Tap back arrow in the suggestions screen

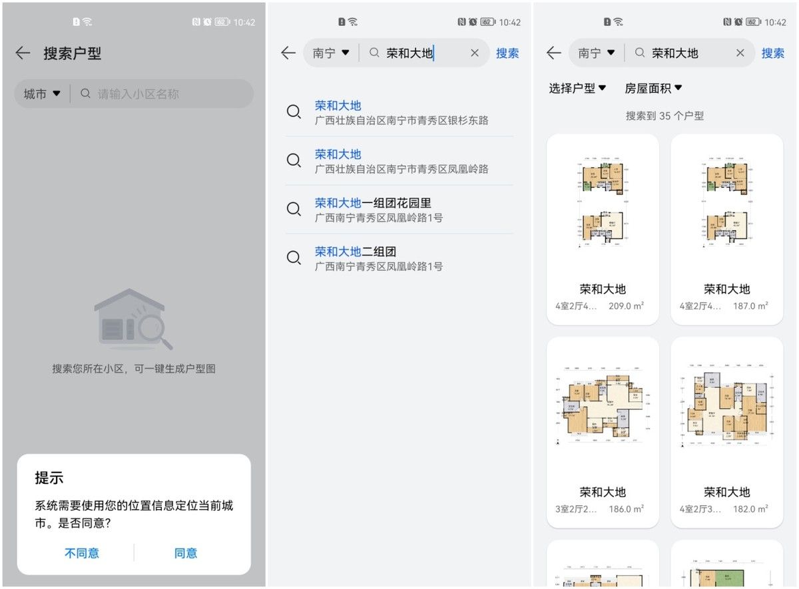[288, 53]
